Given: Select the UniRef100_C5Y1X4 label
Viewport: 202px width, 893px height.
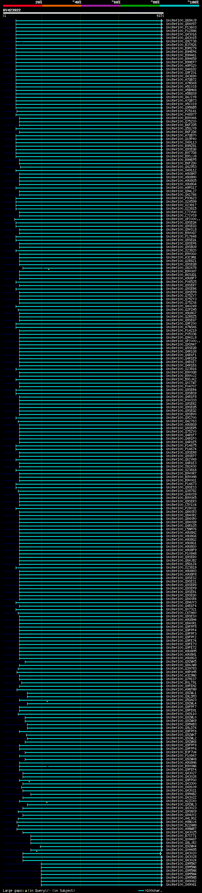Looking at the screenshot, I should (x=181, y=505).
